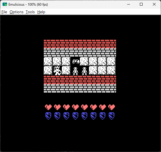The image size is (161, 152).
Task: Click the last pink heart icon
Action: pyautogui.click(x=112, y=107)
